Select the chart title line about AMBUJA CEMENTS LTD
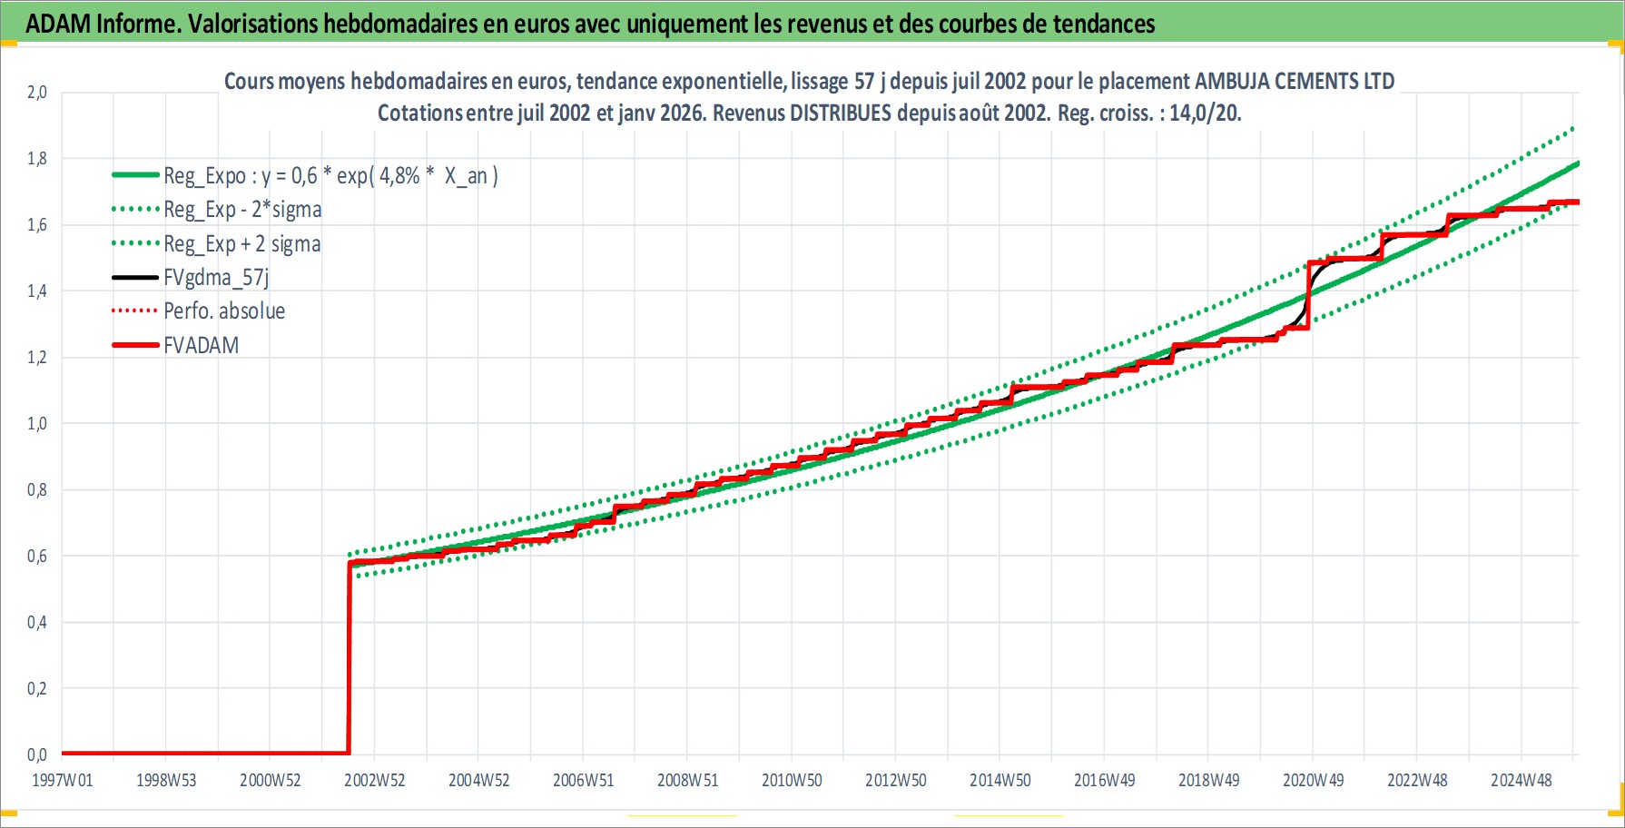 tap(809, 81)
